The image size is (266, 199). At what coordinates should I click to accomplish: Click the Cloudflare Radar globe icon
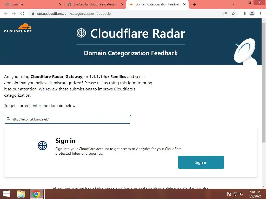pyautogui.click(x=81, y=33)
